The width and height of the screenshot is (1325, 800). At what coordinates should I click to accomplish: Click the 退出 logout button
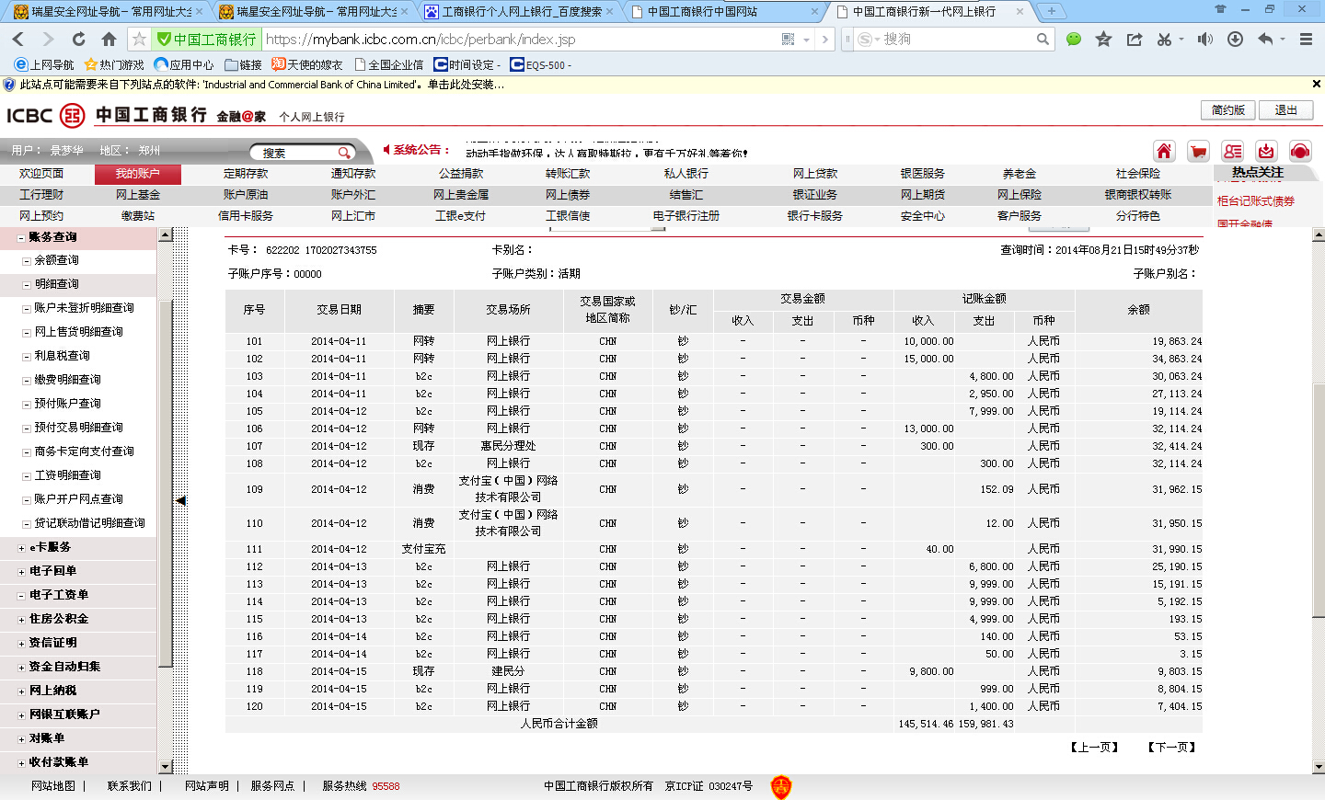click(1285, 110)
